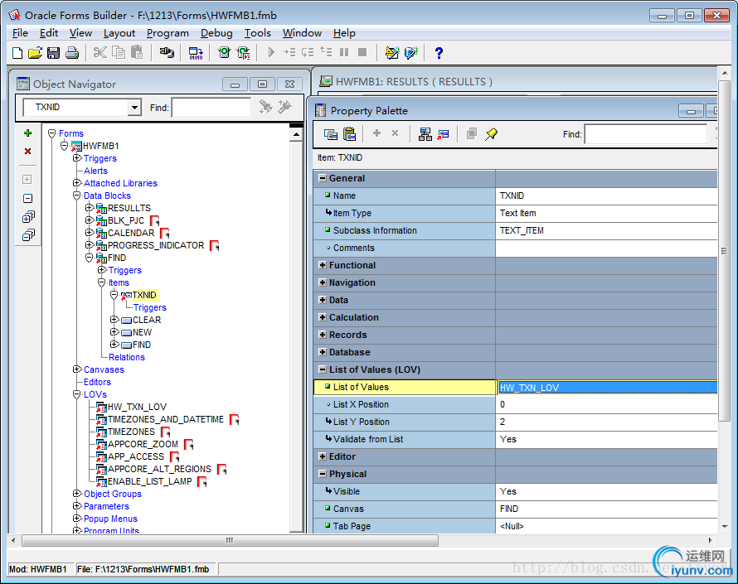Click the blue Help question mark icon
Screen dimensions: 738x584
point(439,53)
